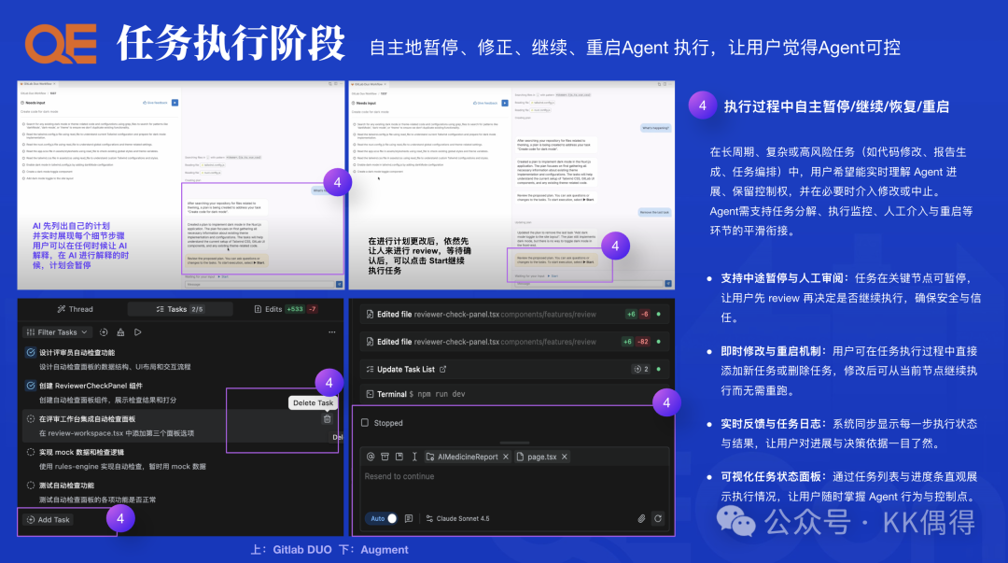Remove the AIMedicineReport context chip
The width and height of the screenshot is (1008, 563).
pos(504,457)
